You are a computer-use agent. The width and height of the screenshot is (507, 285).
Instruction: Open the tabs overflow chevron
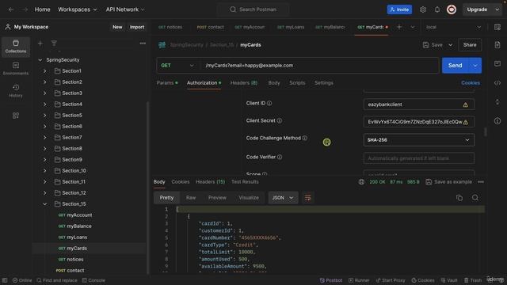point(412,27)
